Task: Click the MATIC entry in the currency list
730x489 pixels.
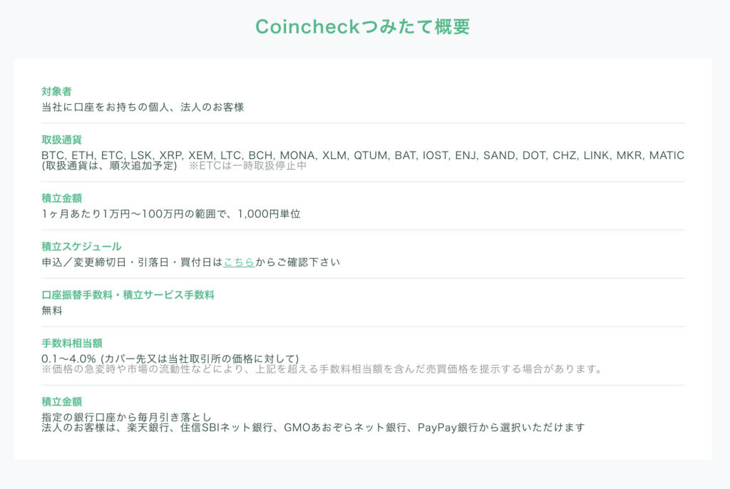Action: (667, 155)
